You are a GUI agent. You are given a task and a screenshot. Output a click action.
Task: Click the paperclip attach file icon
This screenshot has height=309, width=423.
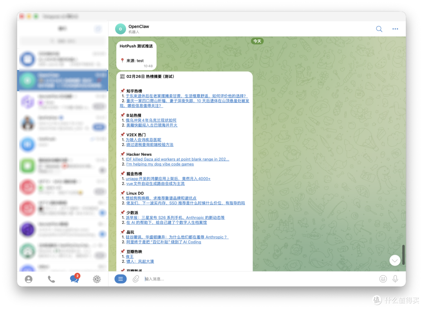136,279
